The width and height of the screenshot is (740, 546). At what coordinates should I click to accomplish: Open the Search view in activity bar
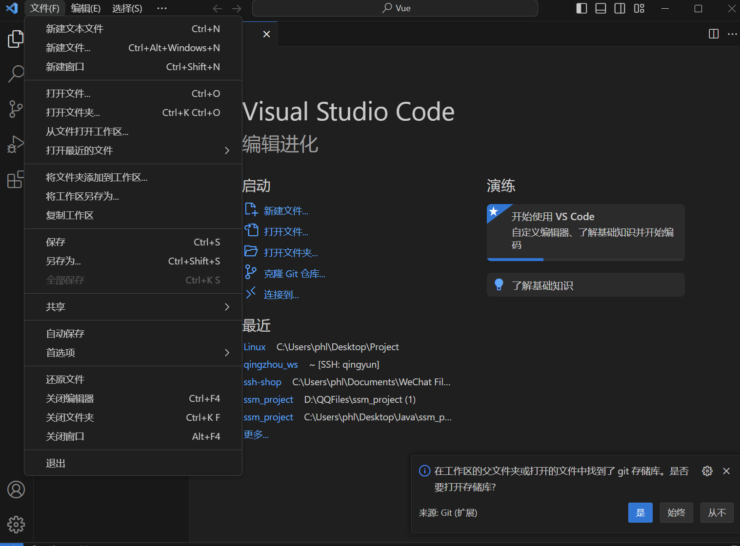click(x=16, y=74)
